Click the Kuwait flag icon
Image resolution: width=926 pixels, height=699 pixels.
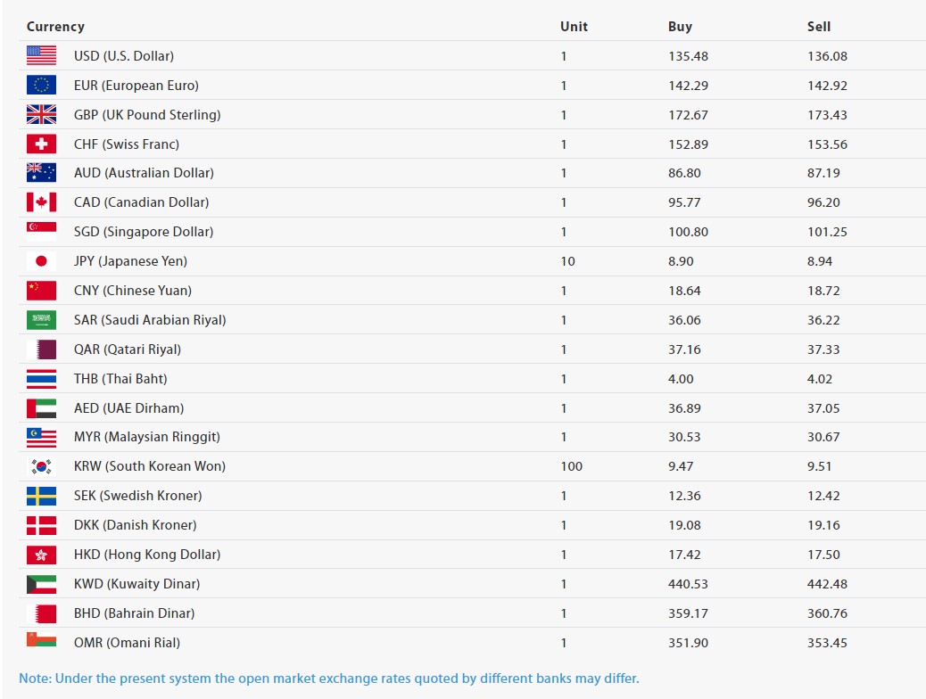pos(41,584)
